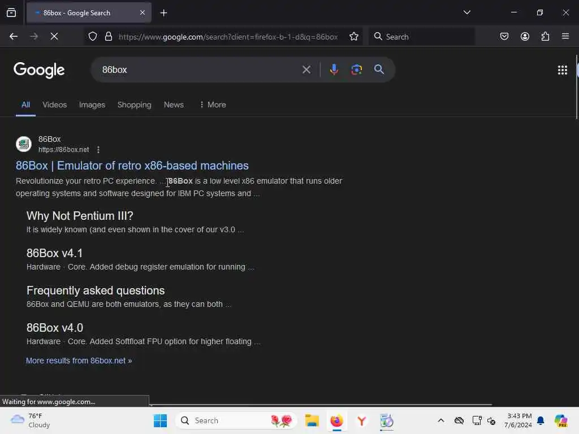Open the Windows Start menu
The image size is (579, 434).
160,420
